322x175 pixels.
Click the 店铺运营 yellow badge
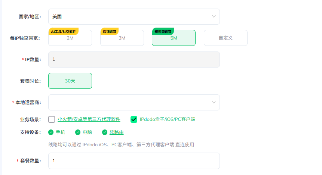[110, 32]
